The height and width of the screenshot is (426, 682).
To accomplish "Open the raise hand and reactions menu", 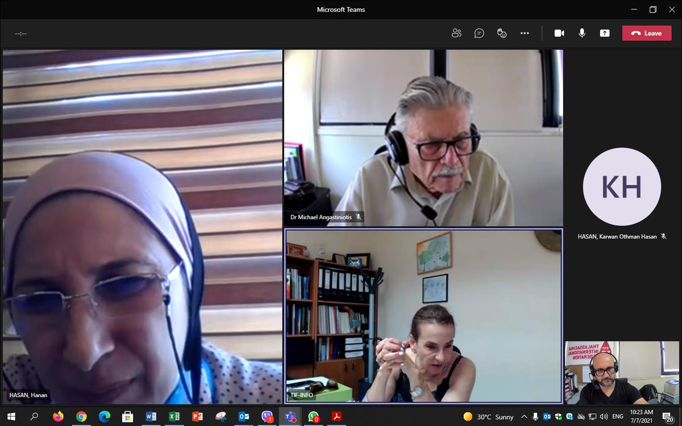I will tap(502, 33).
